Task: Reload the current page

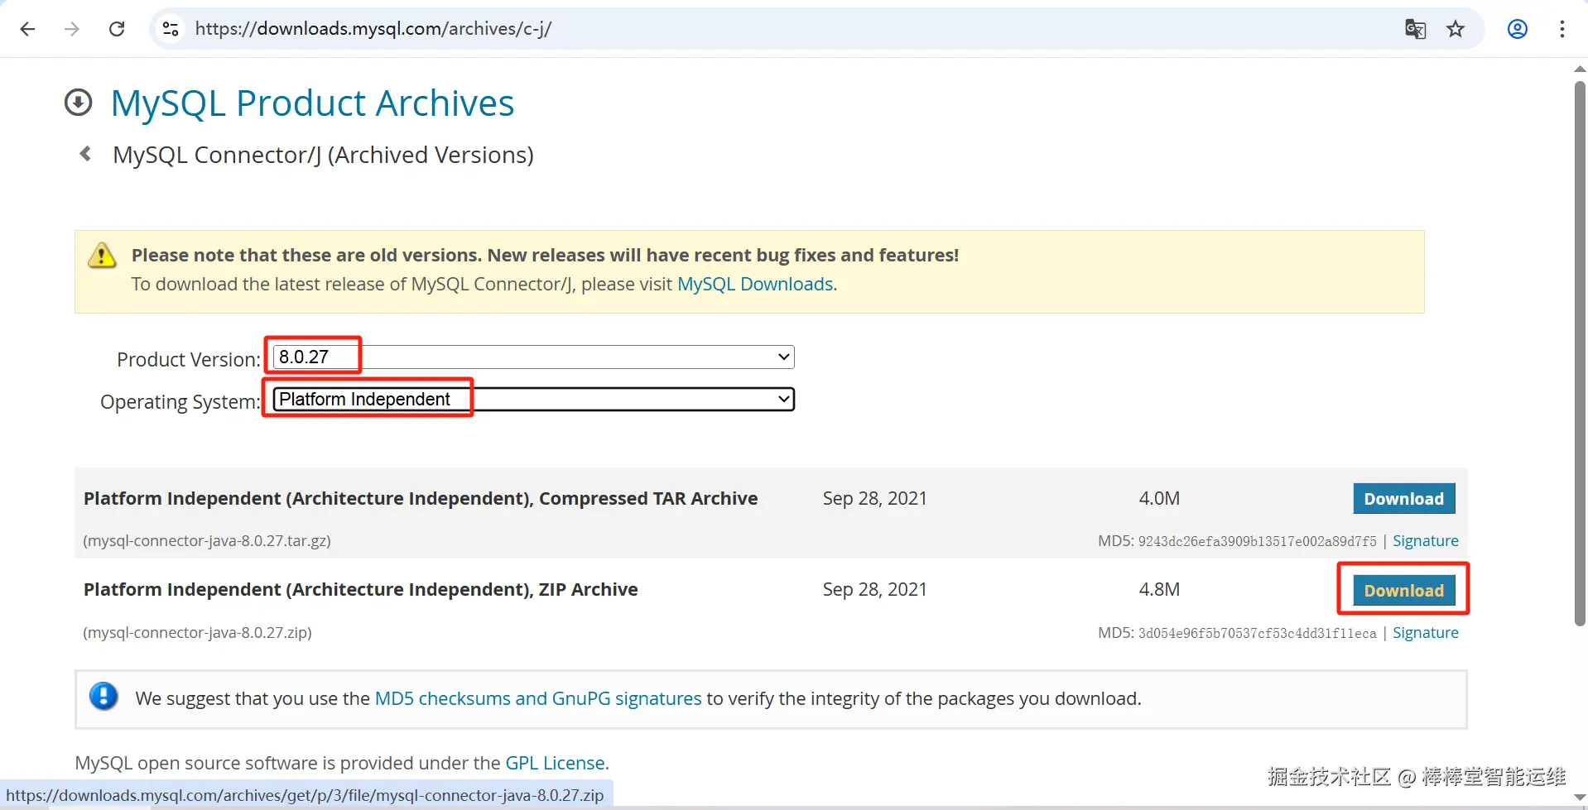Action: coord(117,29)
